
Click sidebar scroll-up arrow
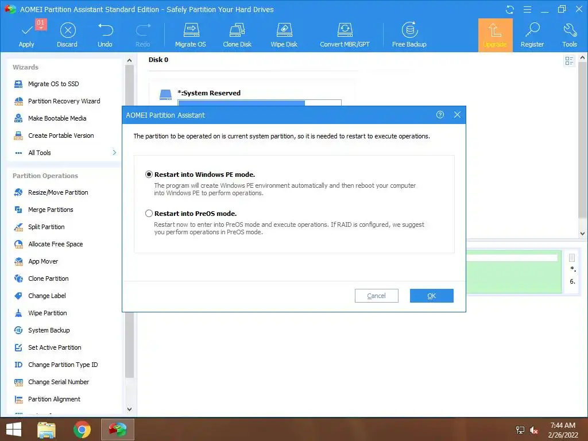point(129,60)
